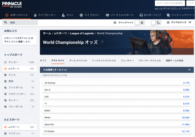Screen dimensions: 195x137
Task: Select Weibo odds 10.640
Action: (x=117, y=118)
